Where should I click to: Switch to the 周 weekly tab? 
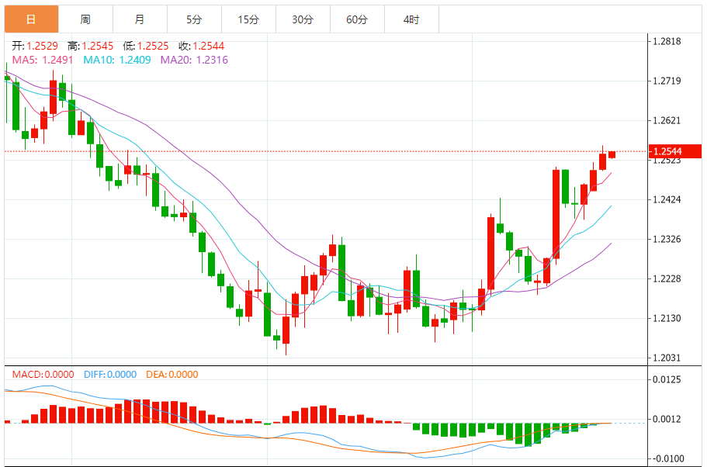coord(85,19)
